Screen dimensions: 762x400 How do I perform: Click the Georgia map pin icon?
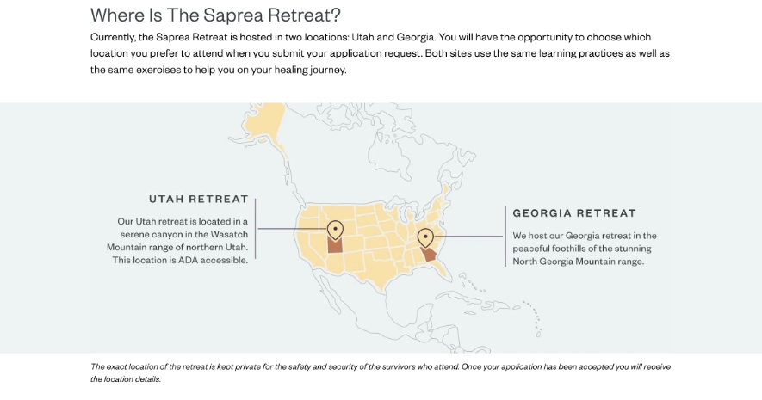coord(425,238)
